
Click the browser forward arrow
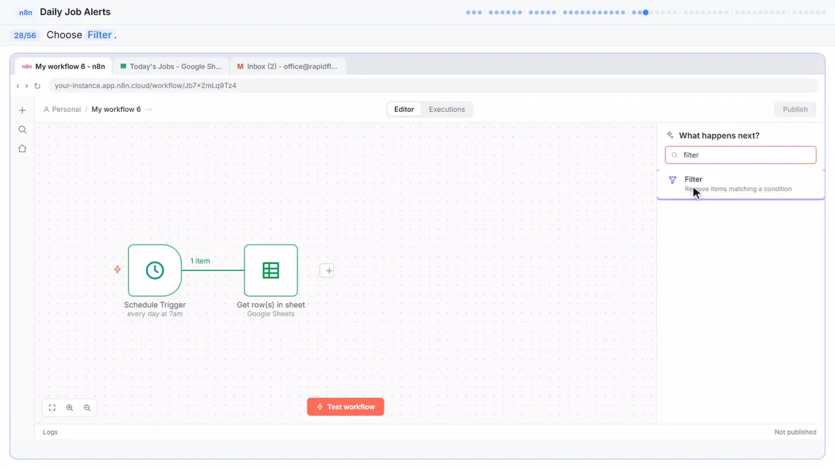point(27,86)
